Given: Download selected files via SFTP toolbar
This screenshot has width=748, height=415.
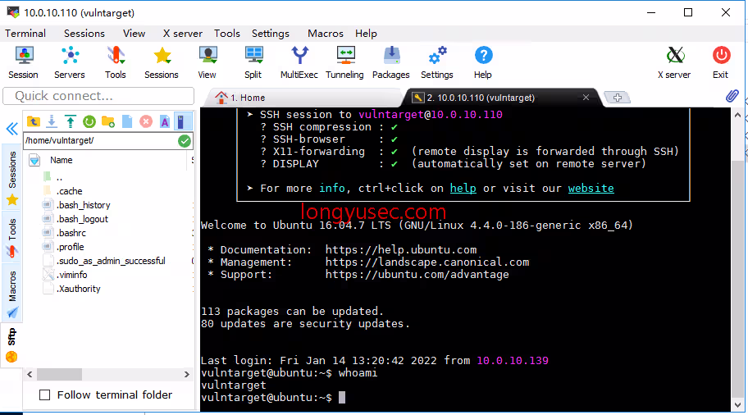Looking at the screenshot, I should tap(52, 121).
